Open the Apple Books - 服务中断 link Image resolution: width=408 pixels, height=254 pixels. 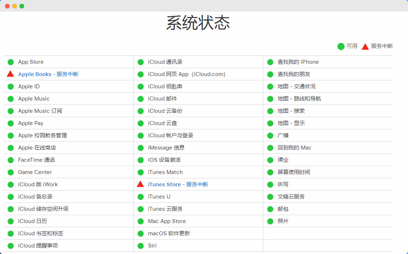49,74
